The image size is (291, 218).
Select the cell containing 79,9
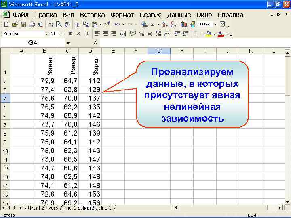[x=44, y=81]
